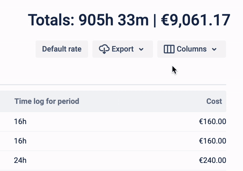Click the columns grid icon
Screen dimensions: 243x171
coord(169,49)
